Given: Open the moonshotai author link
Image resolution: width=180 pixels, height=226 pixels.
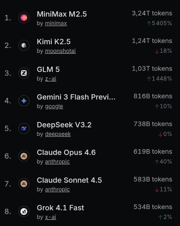Looking at the screenshot, I should 60,51.
